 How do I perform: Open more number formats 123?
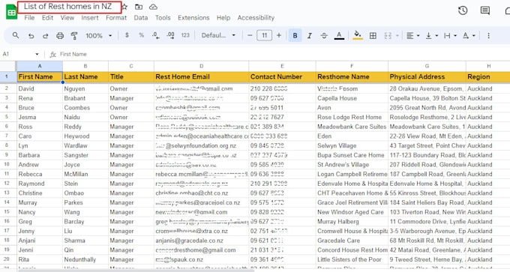tap(185, 35)
